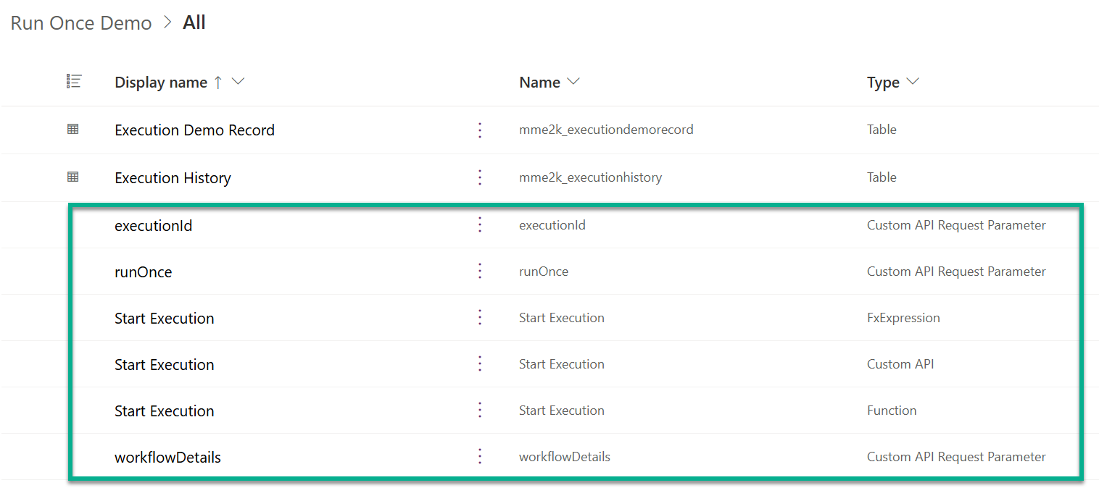Expand the Name column dropdown chevron
Viewport: 1099px width, 488px height.
click(x=573, y=82)
